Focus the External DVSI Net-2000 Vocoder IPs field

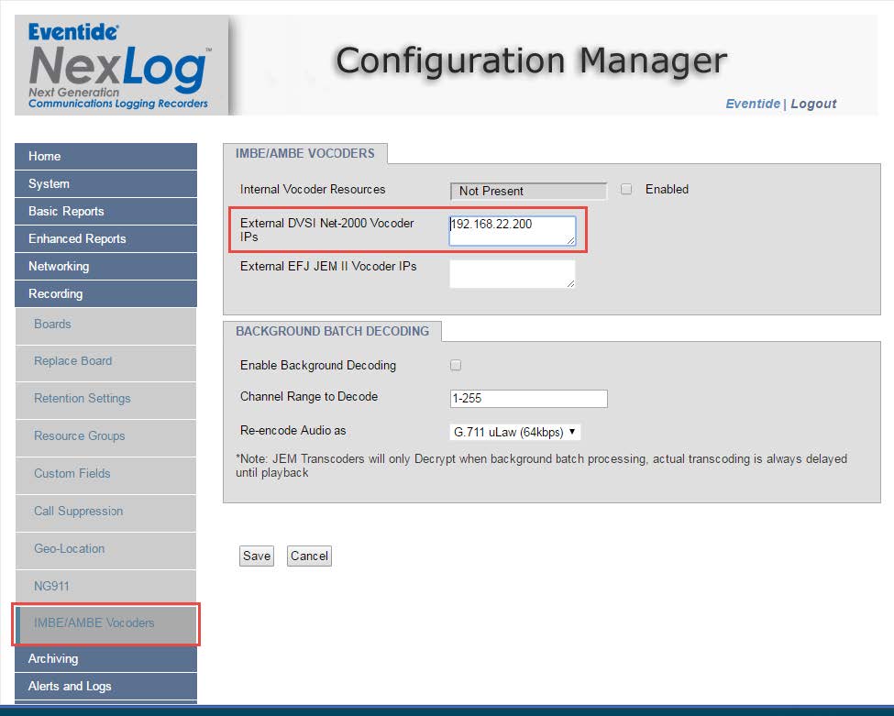coord(512,231)
